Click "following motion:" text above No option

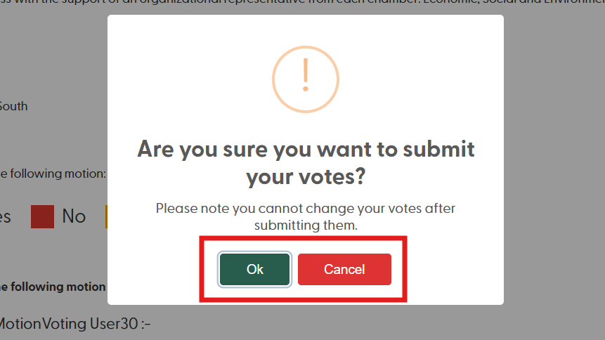click(53, 173)
